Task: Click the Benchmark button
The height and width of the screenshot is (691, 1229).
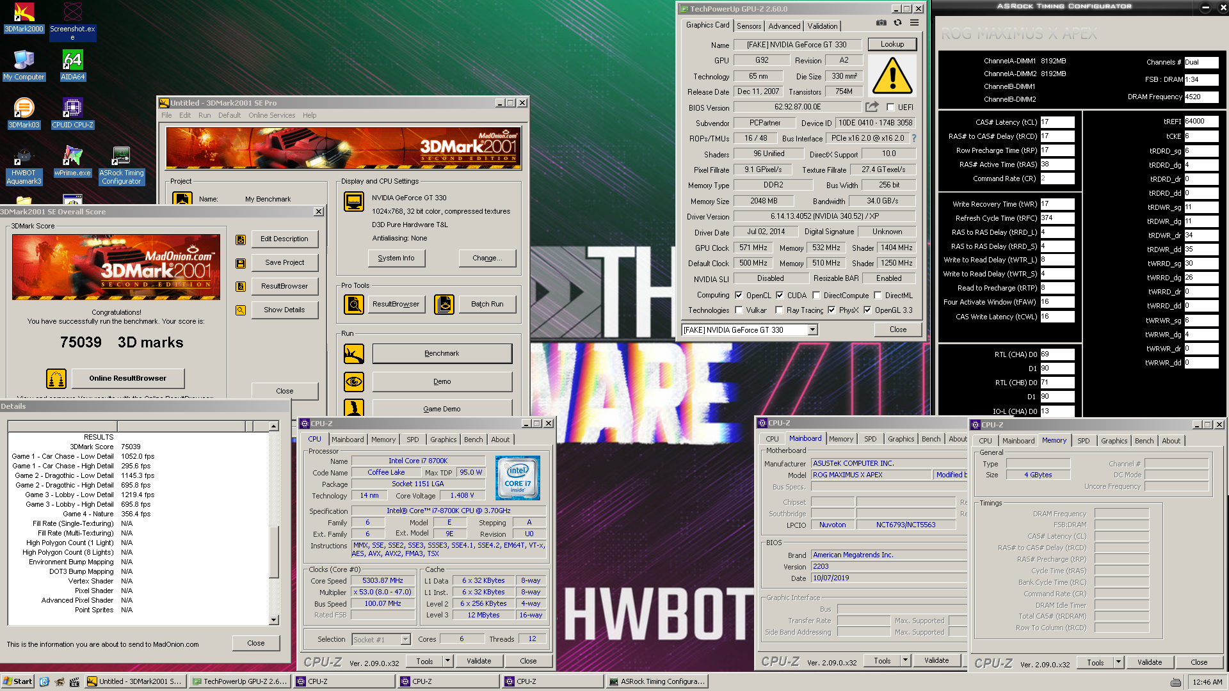Action: coord(442,354)
